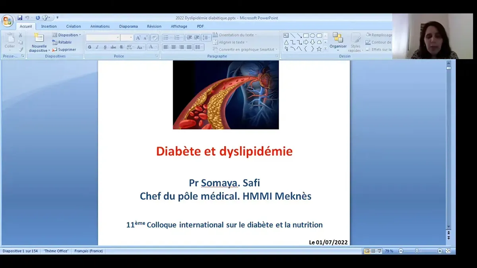Undo the last action in quick access
The height and width of the screenshot is (268, 477).
(27, 18)
